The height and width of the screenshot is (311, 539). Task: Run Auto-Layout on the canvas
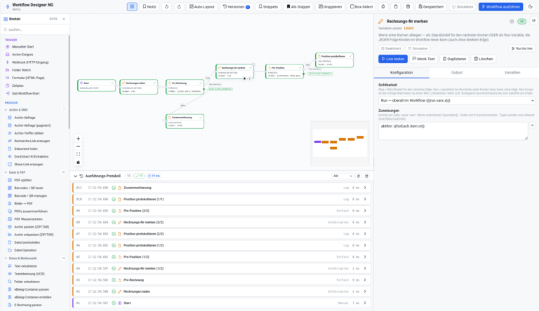(x=202, y=6)
